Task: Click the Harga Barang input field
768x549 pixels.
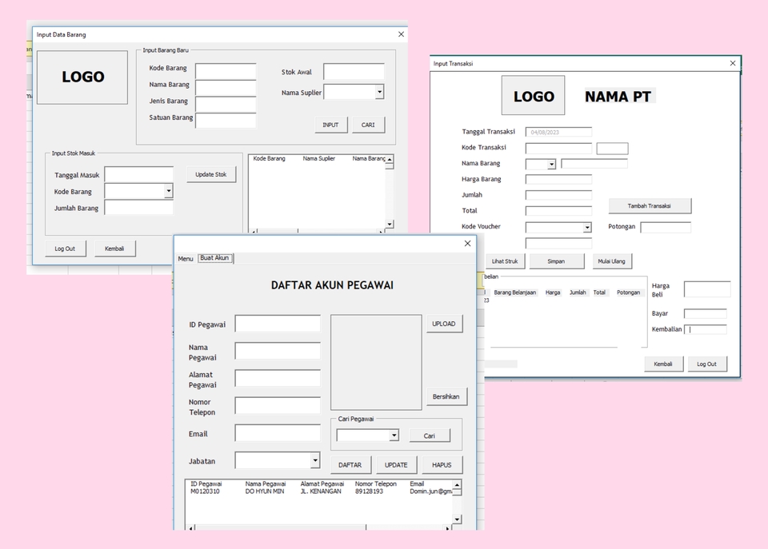Action: tap(558, 180)
